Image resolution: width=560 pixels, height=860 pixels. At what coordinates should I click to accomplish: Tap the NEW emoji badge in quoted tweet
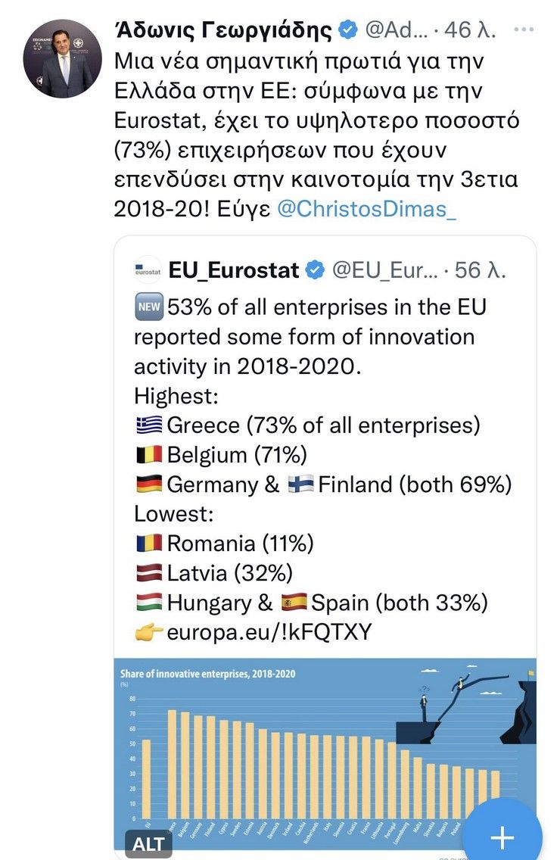coord(148,307)
